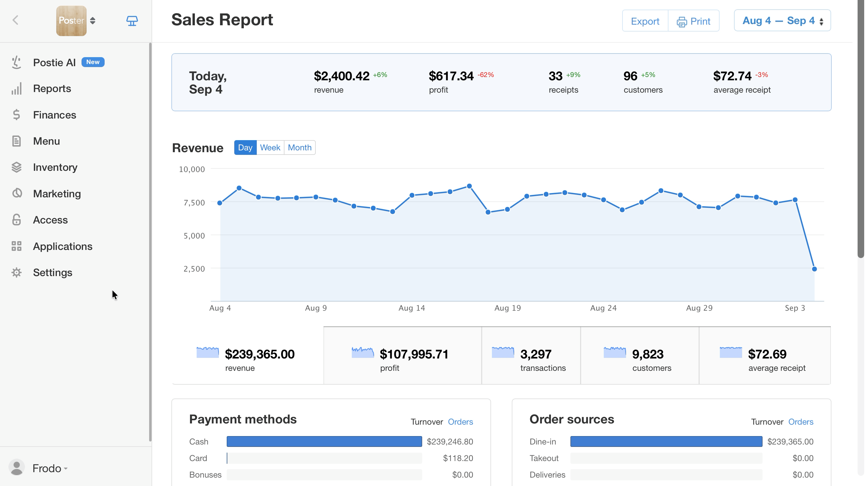Click the Inventory layers icon

[x=17, y=167]
